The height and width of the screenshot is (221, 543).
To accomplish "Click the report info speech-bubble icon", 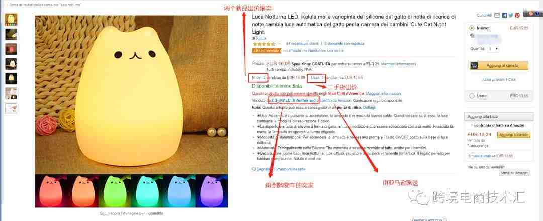I will tap(254, 169).
